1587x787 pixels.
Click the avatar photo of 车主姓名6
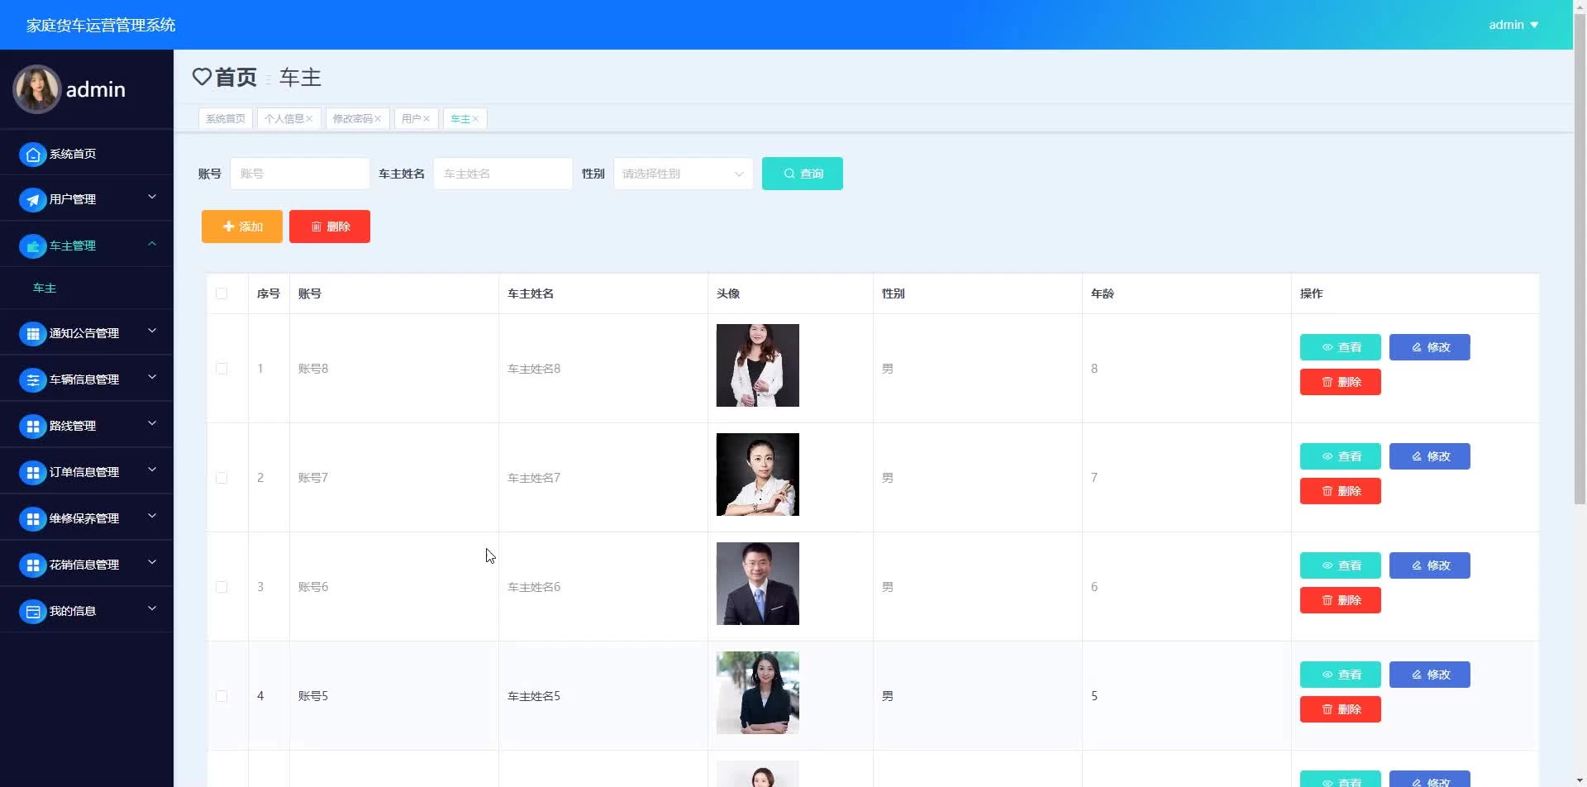[x=758, y=584]
